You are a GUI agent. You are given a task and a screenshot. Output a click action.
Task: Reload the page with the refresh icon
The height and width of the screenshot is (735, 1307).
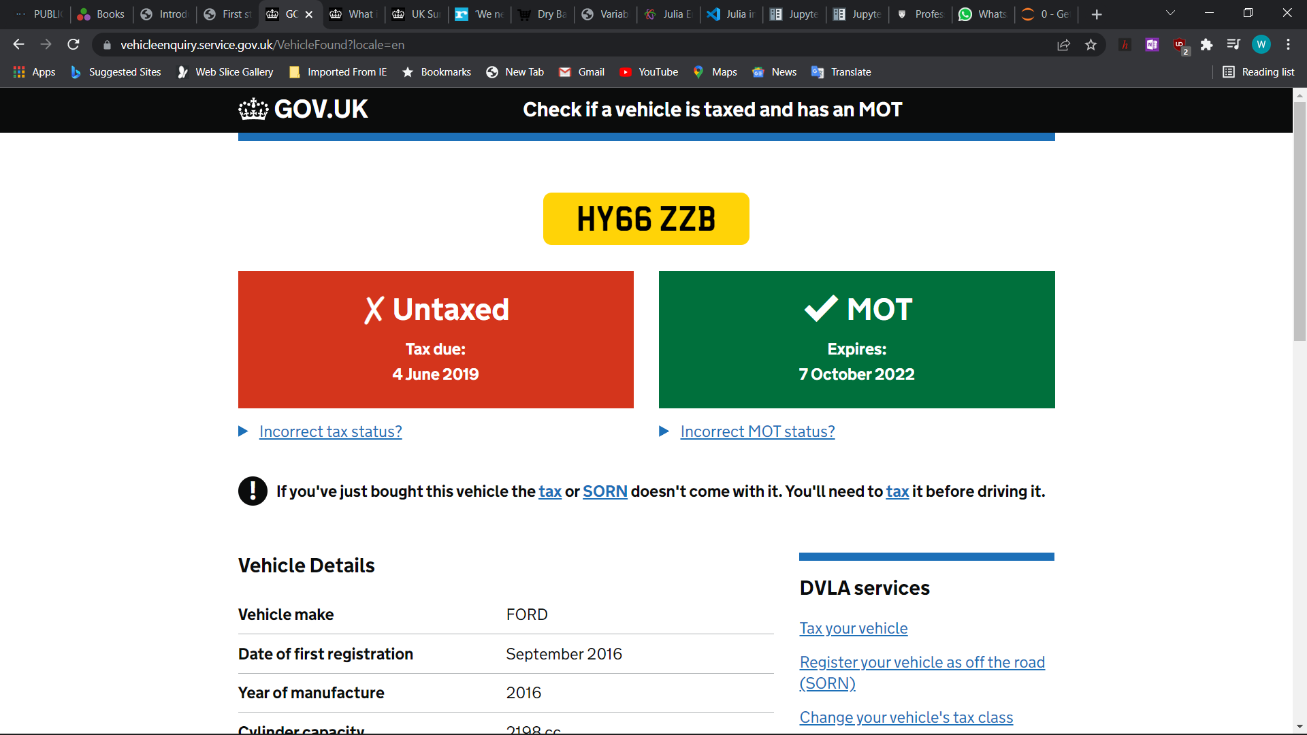coord(74,44)
